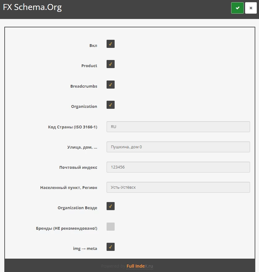The height and width of the screenshot is (272, 259).
Task: Click the Organization Везде label
Action: 77,208
